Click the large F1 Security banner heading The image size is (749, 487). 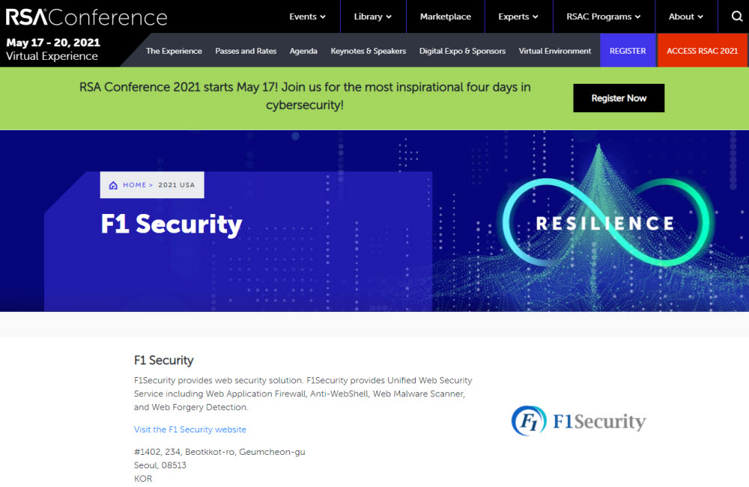172,224
